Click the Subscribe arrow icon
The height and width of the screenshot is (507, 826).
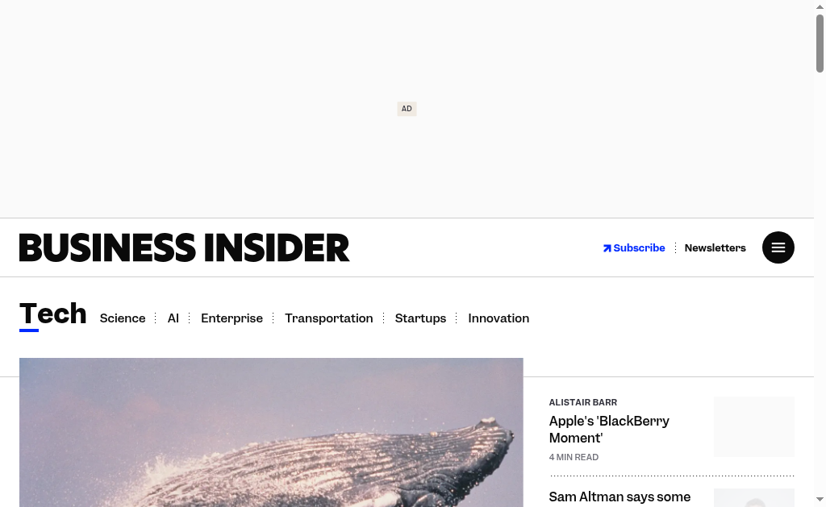coord(607,248)
